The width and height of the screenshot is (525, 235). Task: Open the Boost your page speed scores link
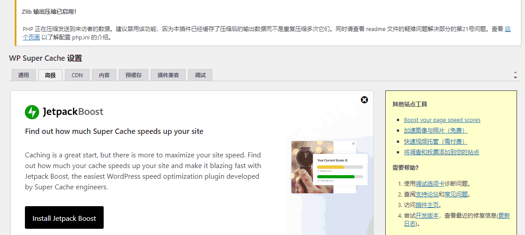(x=442, y=120)
